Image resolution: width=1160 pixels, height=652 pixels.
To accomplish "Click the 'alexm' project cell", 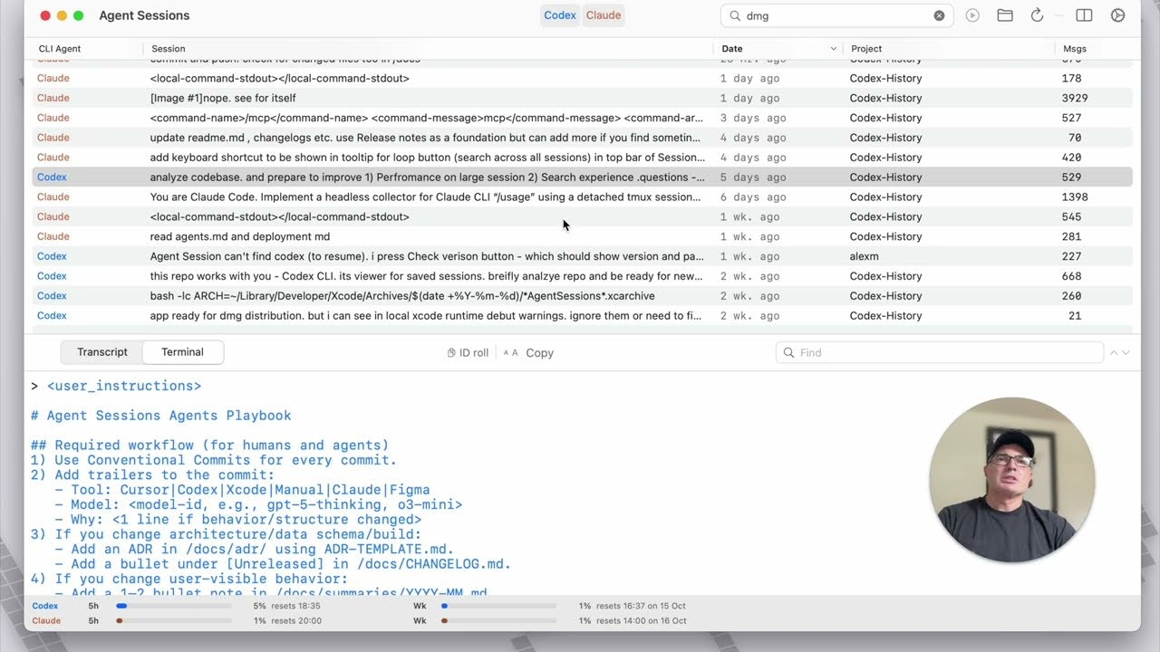I will click(864, 256).
